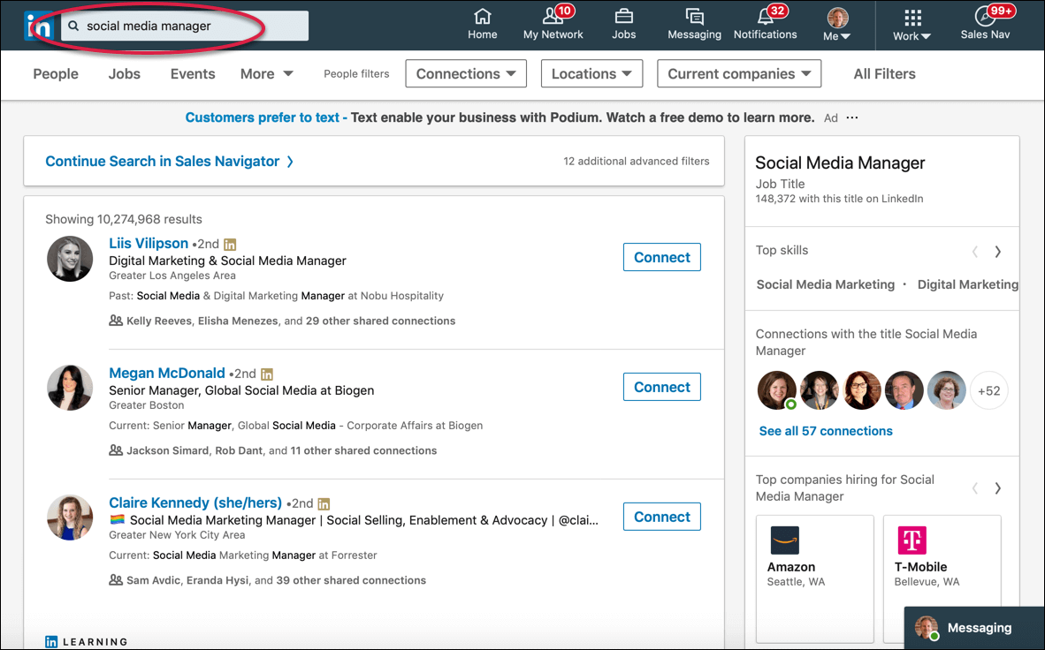Click shared connections icon under Liis Vilipson
The width and height of the screenshot is (1045, 650).
[116, 321]
